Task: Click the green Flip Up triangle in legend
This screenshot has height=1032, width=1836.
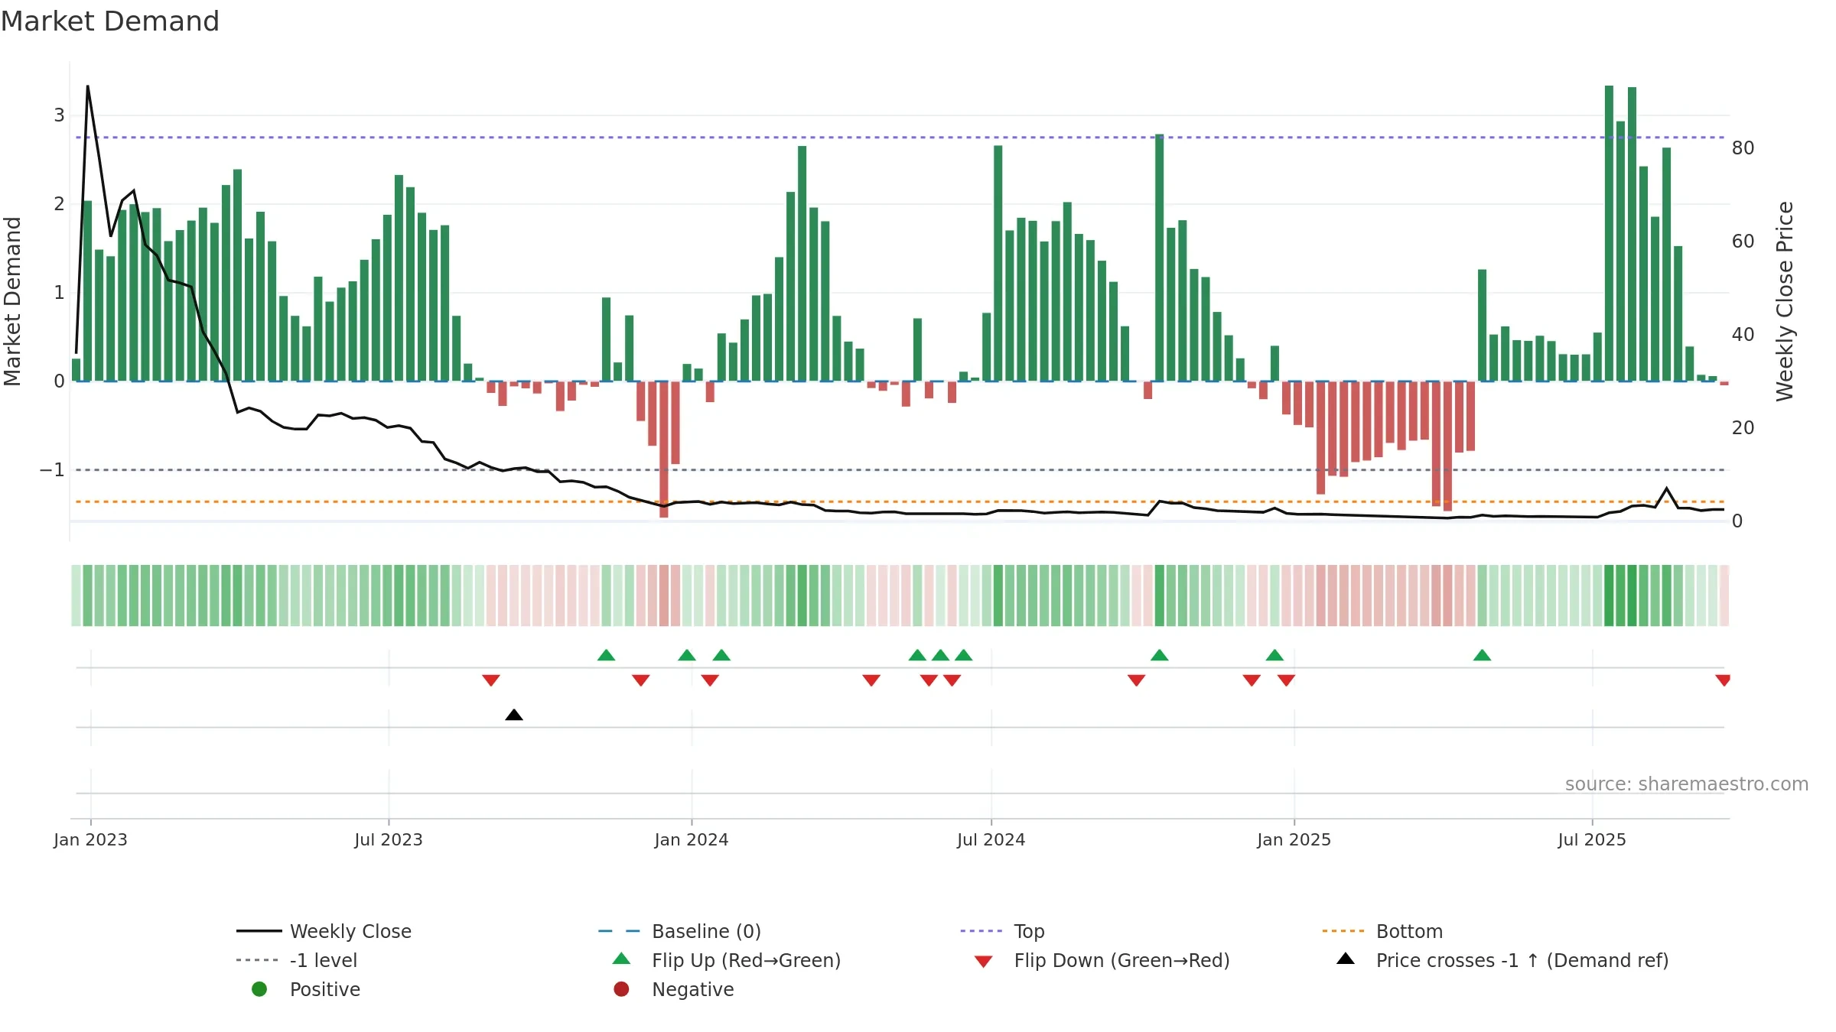Action: 622,959
